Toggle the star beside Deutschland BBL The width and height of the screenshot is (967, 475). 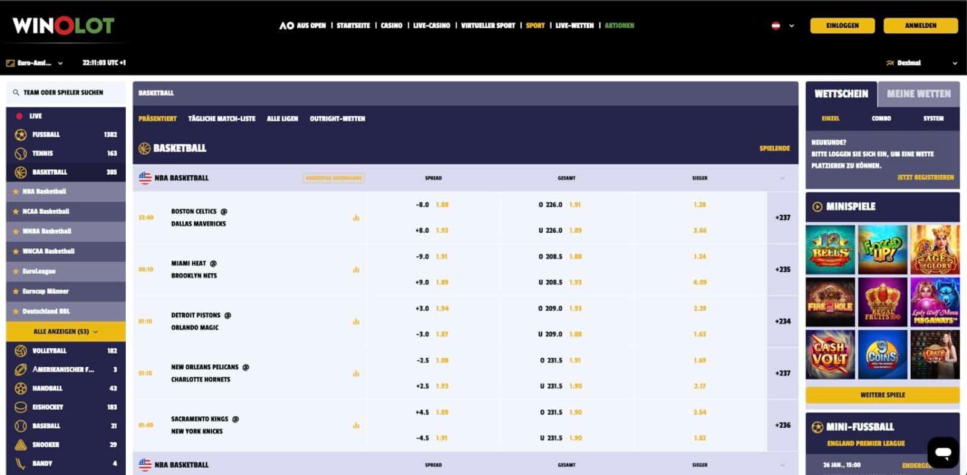click(x=16, y=311)
